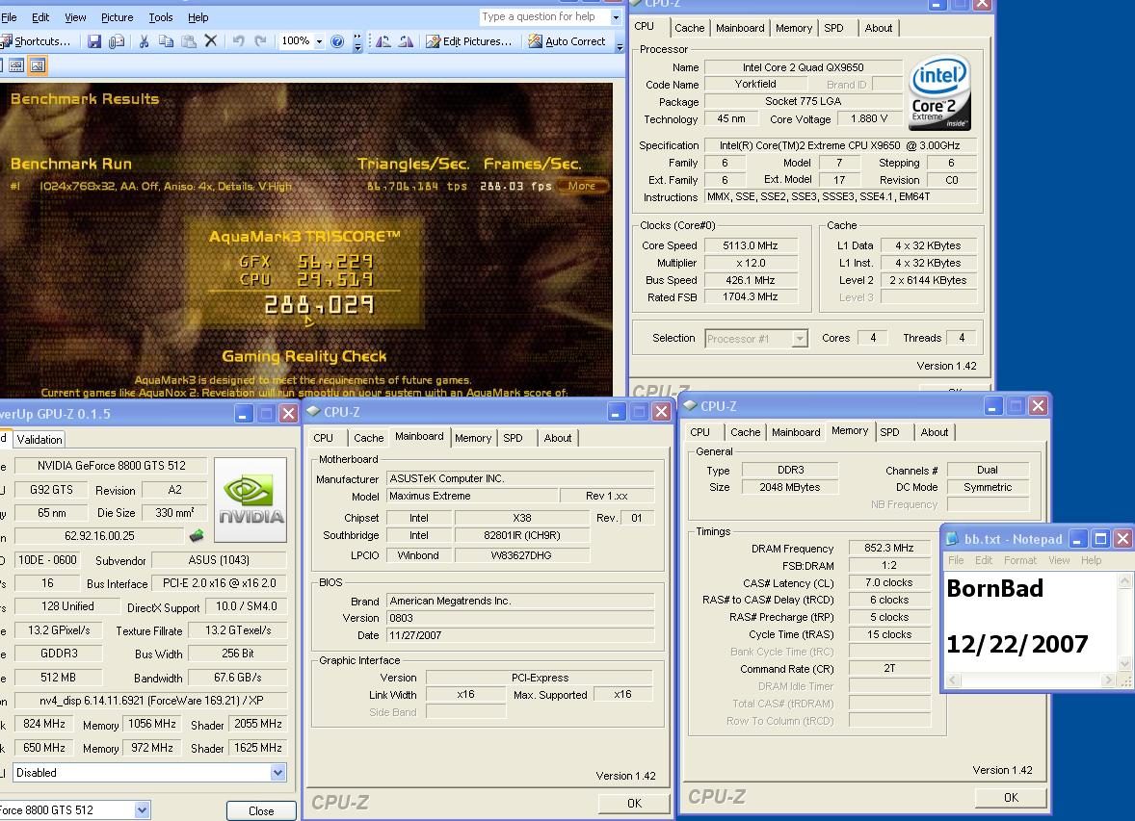This screenshot has width=1135, height=821.
Task: Click Notepad horizontal scrollbar left arrow
Action: pos(953,680)
